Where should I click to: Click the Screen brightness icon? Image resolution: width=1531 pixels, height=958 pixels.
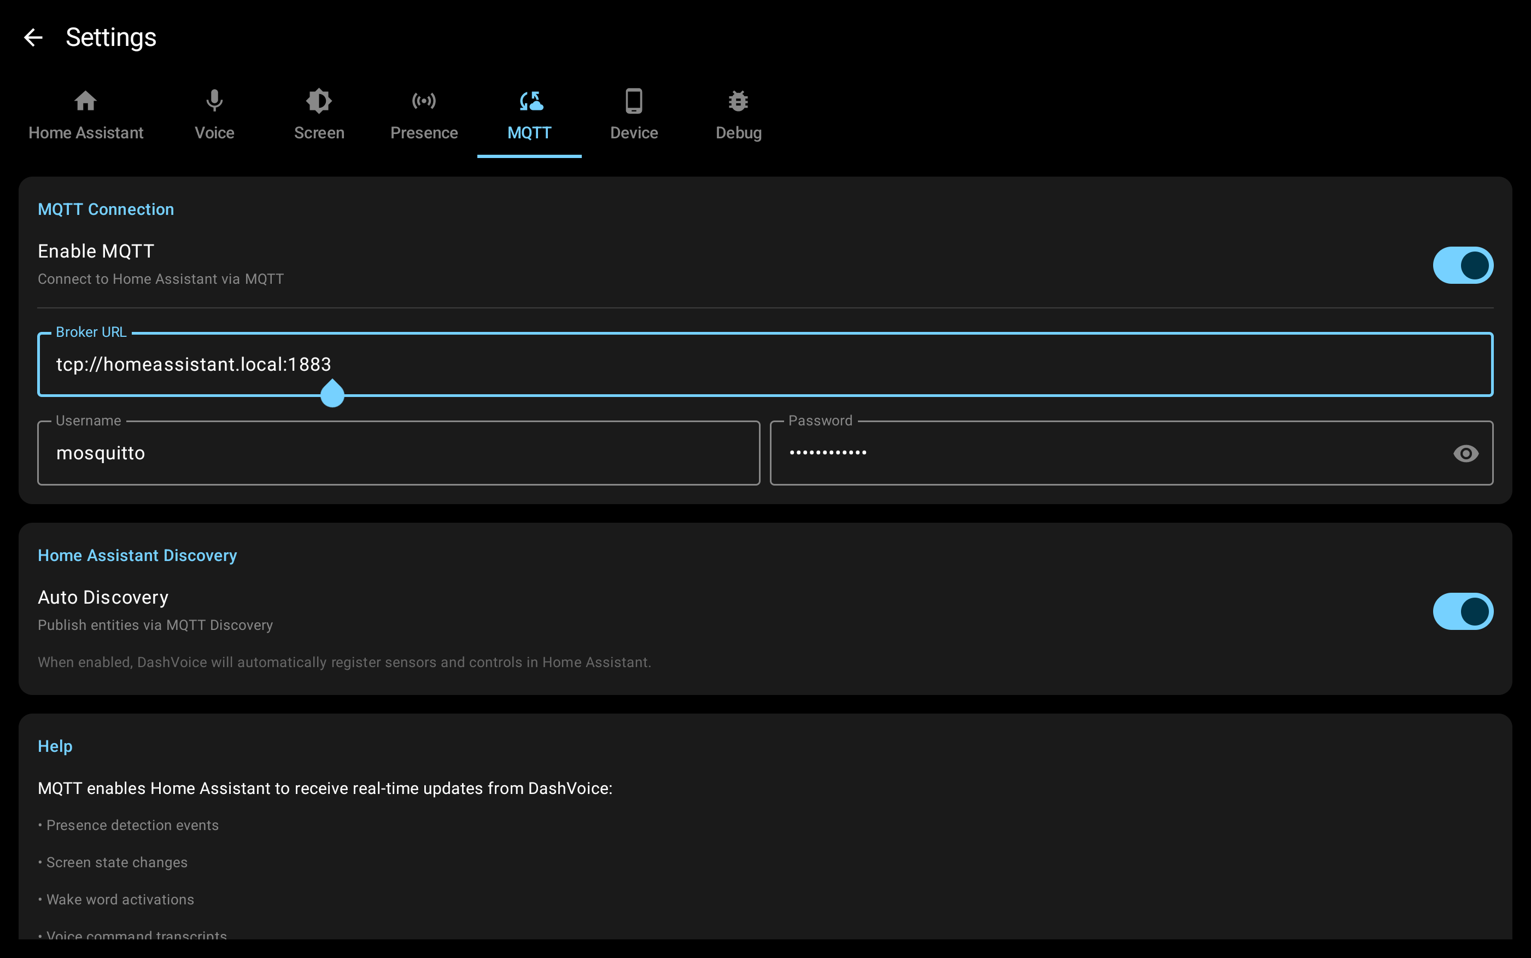point(319,101)
